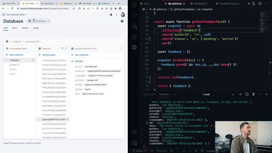Select the products collection
The width and height of the screenshot is (272, 153).
pos(14,65)
